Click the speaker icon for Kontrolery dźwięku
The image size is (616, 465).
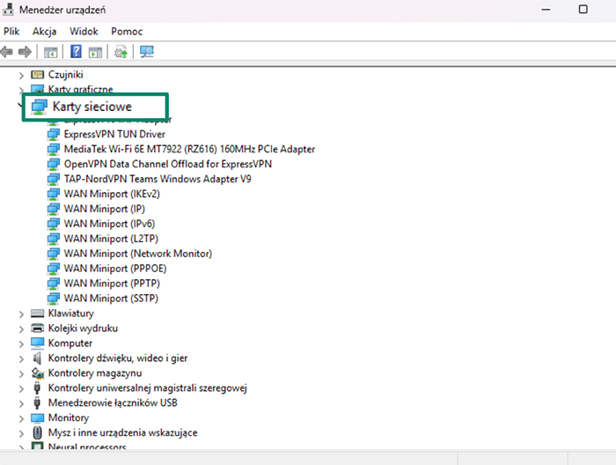[x=38, y=358]
